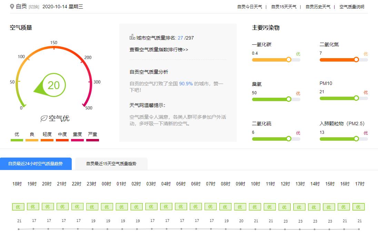Click the 一氧化碳 slider handle
The width and height of the screenshot is (378, 236).
point(289,60)
